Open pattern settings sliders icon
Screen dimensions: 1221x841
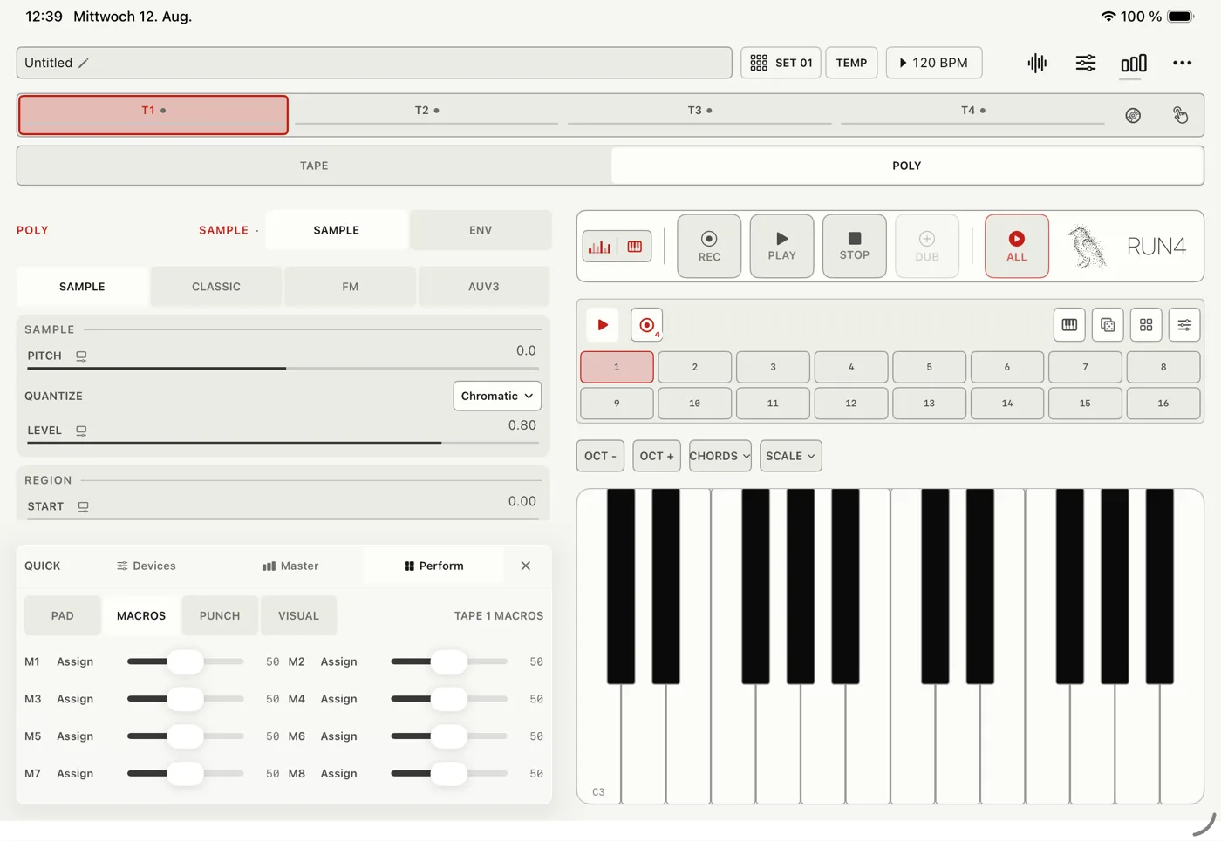[1184, 325]
